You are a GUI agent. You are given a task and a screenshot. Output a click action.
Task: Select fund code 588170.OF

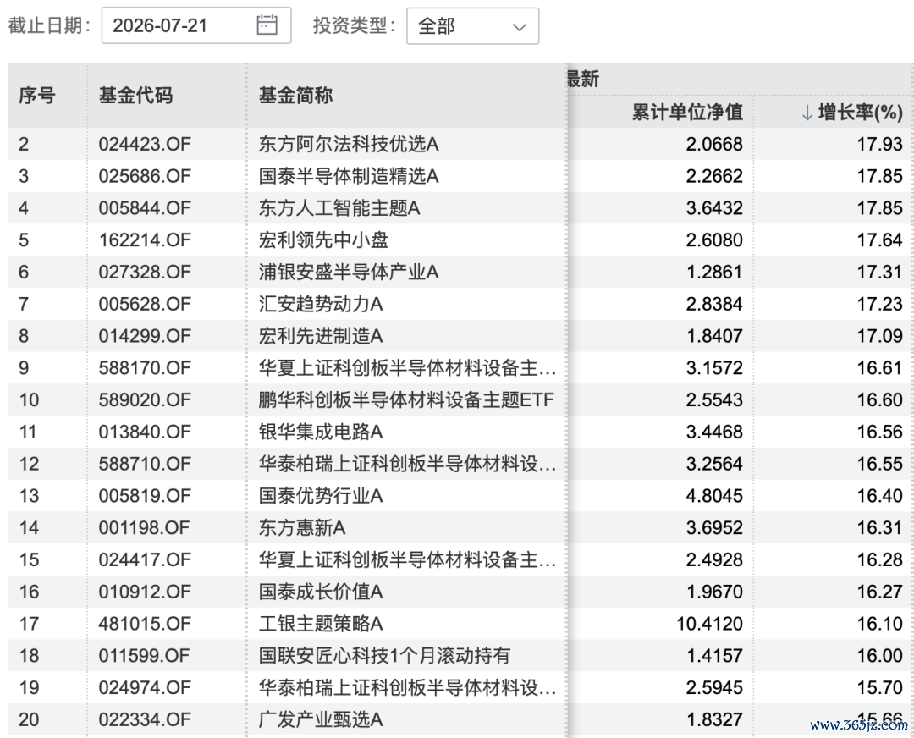[x=145, y=368]
